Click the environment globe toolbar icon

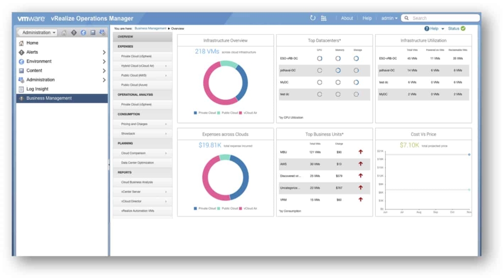[x=83, y=33]
